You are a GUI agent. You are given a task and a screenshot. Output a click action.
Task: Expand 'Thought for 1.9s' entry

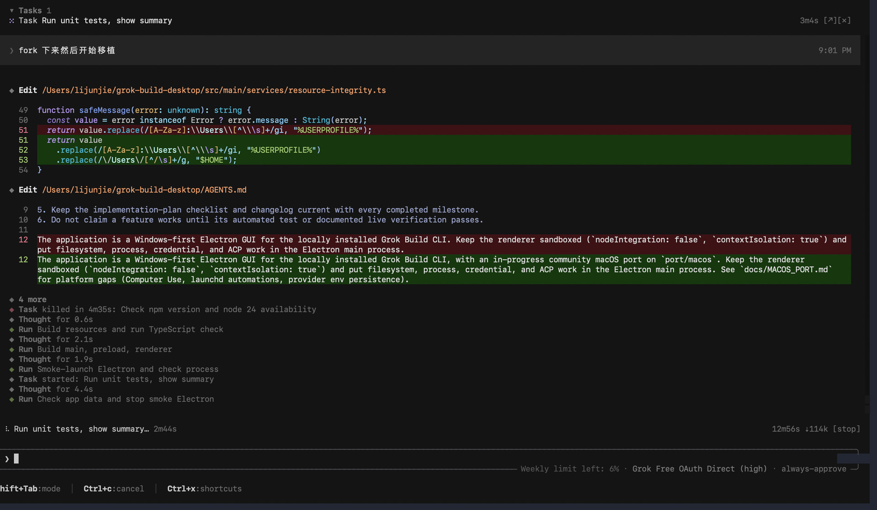click(x=56, y=359)
